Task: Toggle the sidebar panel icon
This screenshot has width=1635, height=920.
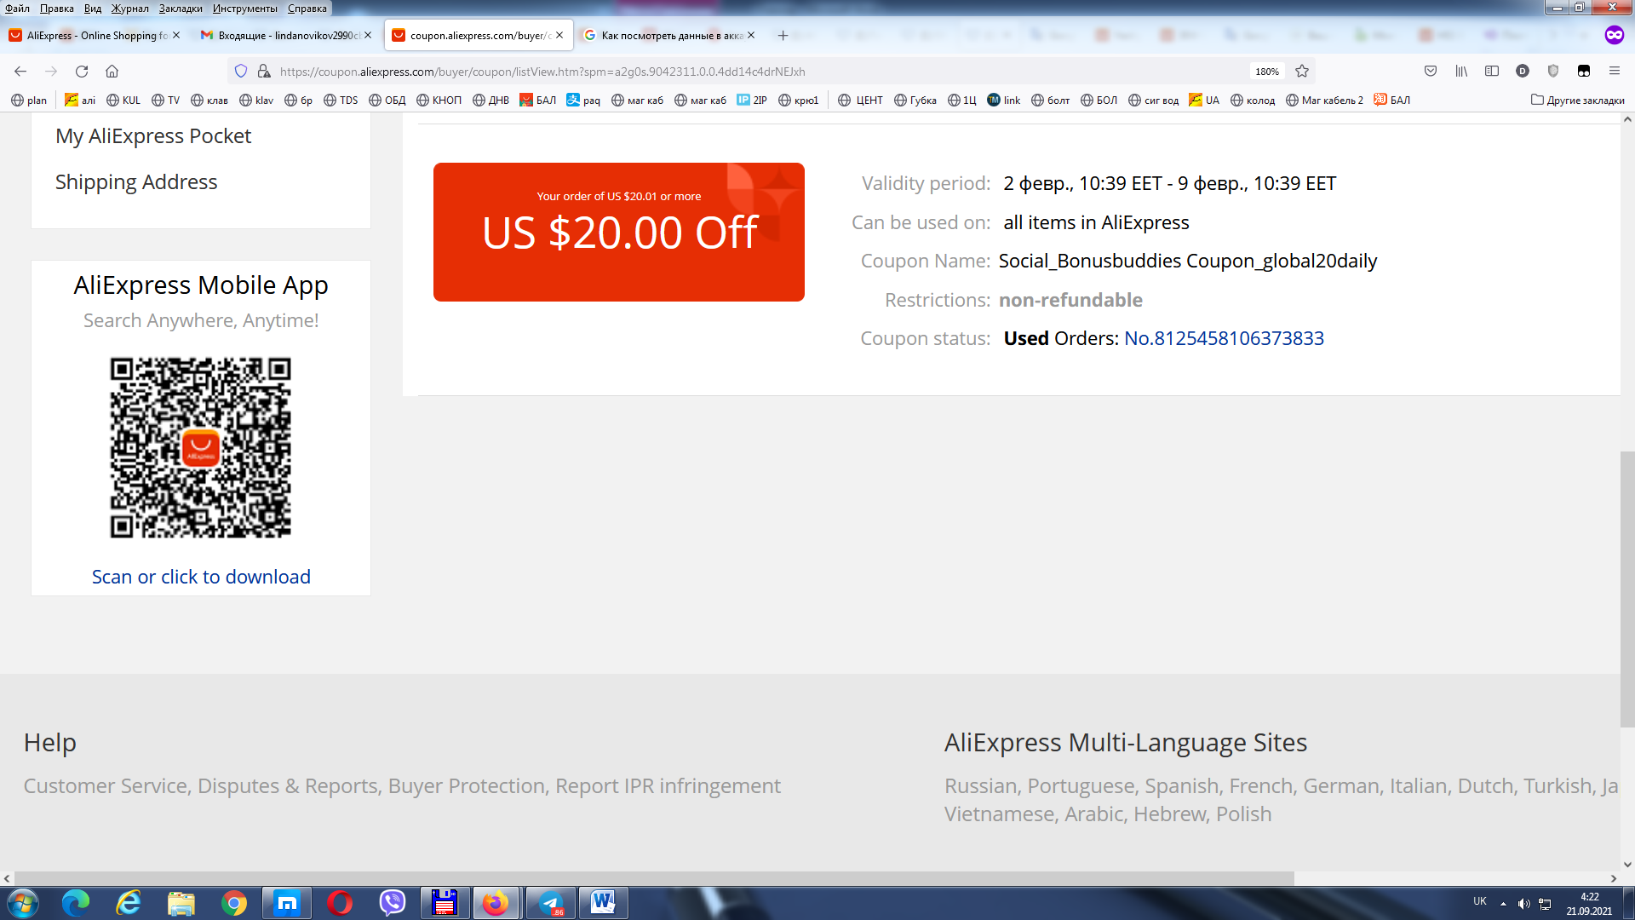Action: pos(1492,72)
